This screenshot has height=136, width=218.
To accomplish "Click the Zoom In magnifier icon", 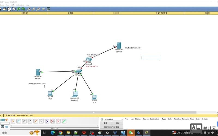I will pos(29,9).
